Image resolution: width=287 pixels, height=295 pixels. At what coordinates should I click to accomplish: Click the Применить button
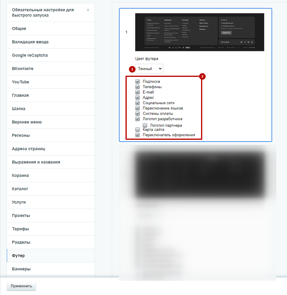click(21, 286)
